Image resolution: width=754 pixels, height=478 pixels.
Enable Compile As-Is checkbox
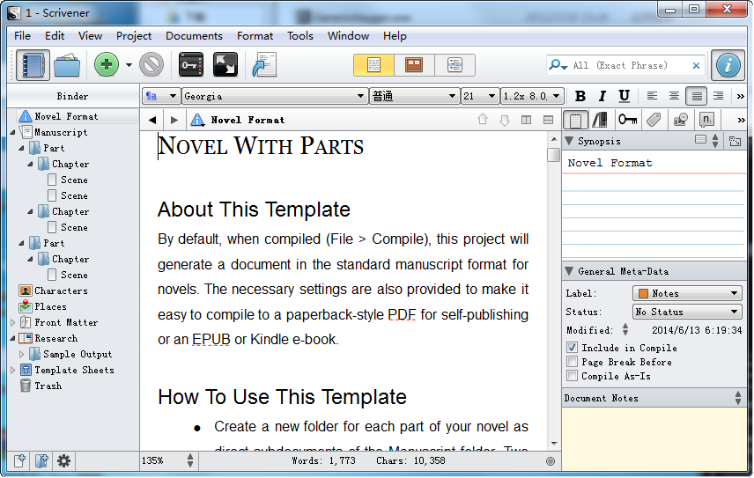click(x=572, y=376)
